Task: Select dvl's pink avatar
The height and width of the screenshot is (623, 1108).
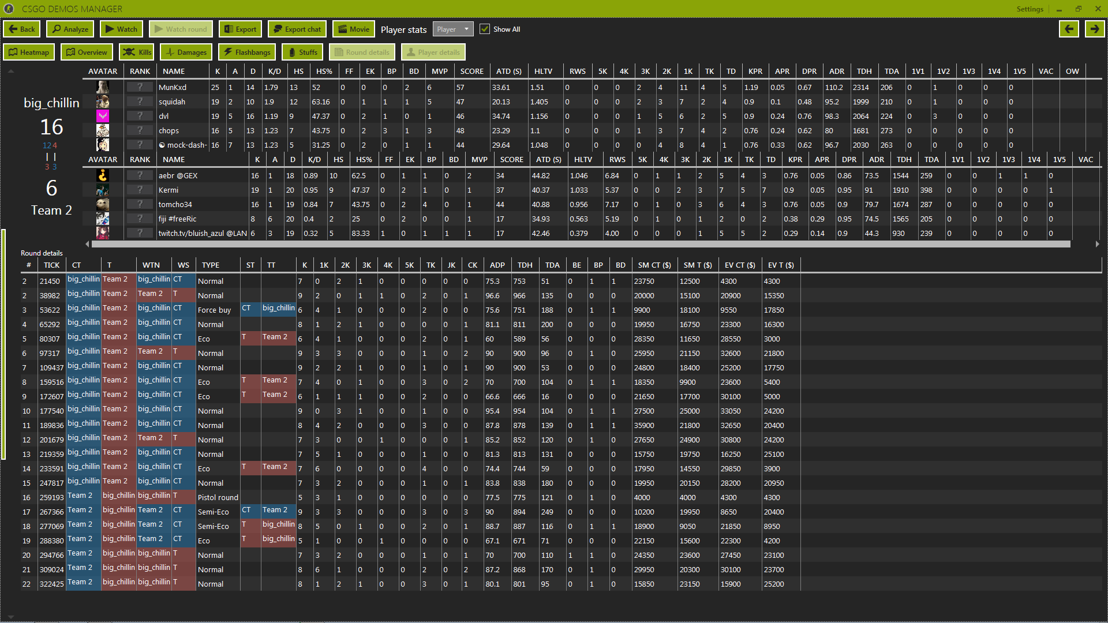Action: click(x=103, y=116)
